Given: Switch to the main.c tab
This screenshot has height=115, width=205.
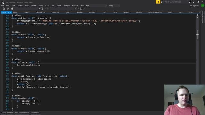Looking at the screenshot, I should (x=27, y=12).
